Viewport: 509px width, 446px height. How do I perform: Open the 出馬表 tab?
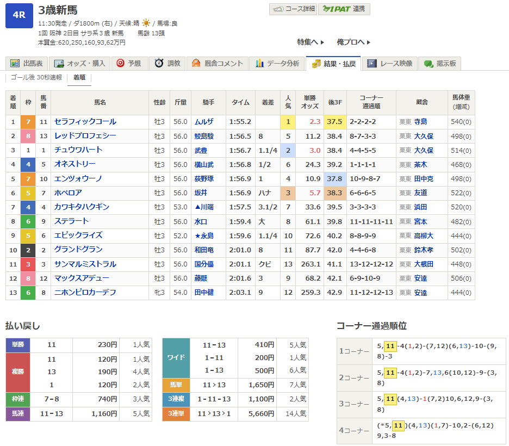pyautogui.click(x=27, y=64)
